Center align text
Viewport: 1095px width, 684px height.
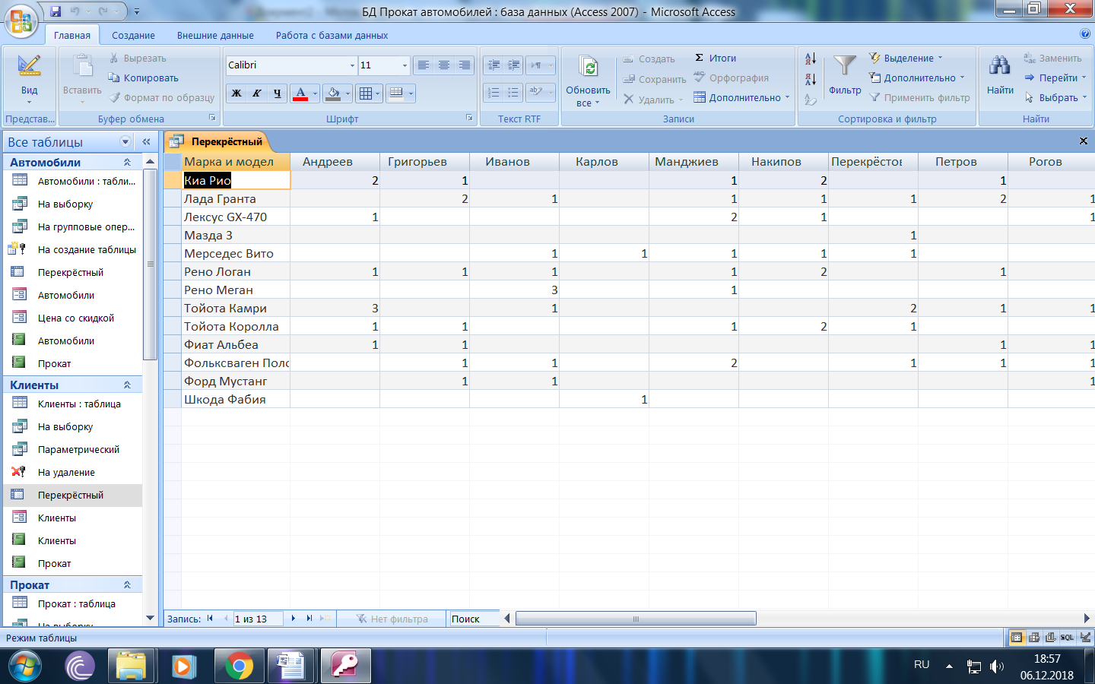(444, 65)
